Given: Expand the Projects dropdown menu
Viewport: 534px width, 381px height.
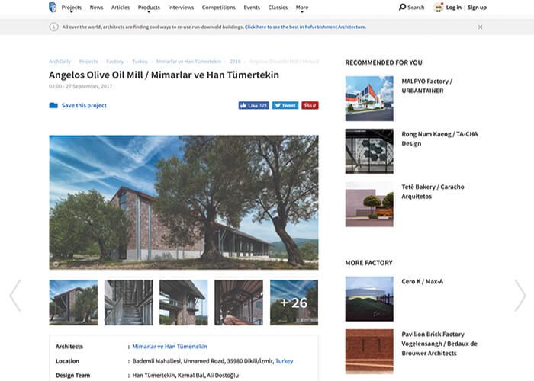Looking at the screenshot, I should pyautogui.click(x=71, y=8).
